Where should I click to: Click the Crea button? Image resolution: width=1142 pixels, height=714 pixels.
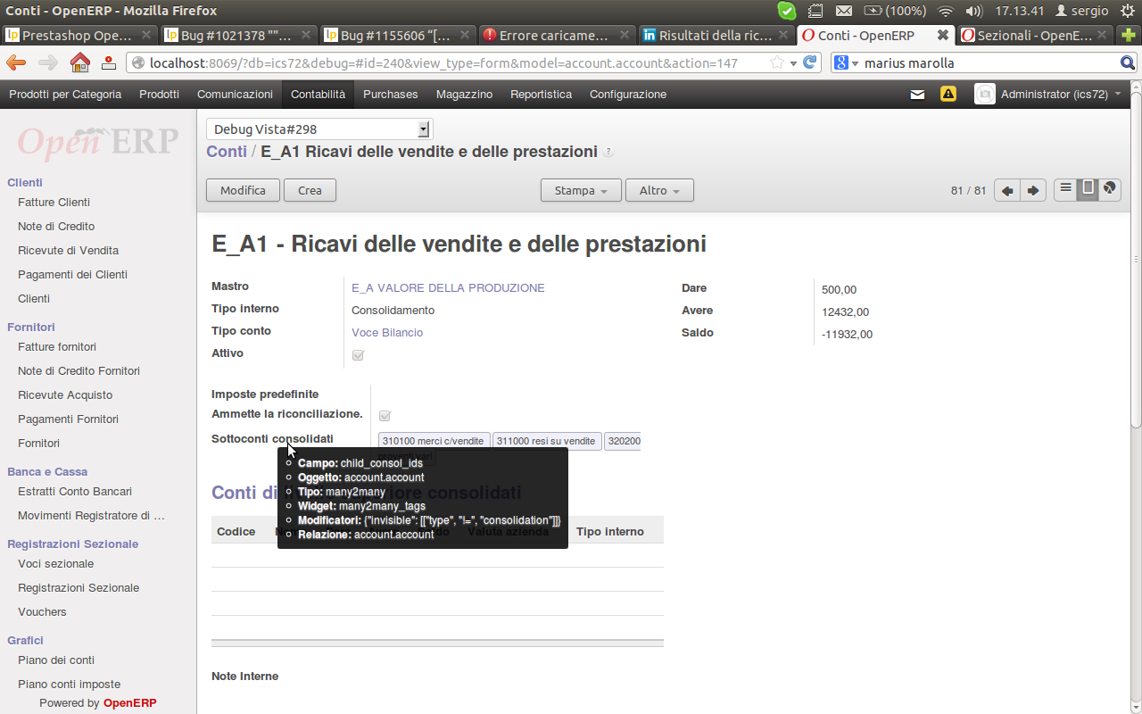click(310, 190)
